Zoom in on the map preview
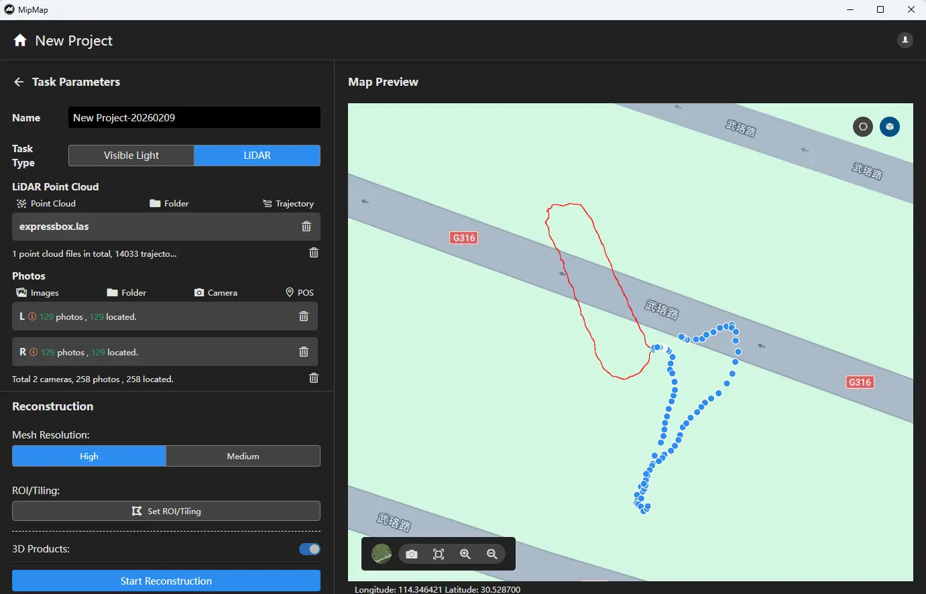The width and height of the screenshot is (926, 594). 465,554
